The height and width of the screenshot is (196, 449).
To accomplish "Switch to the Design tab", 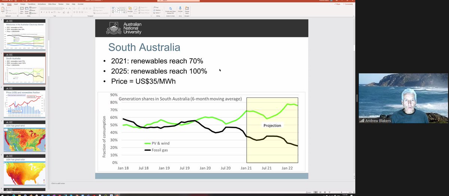I will click(23, 4).
